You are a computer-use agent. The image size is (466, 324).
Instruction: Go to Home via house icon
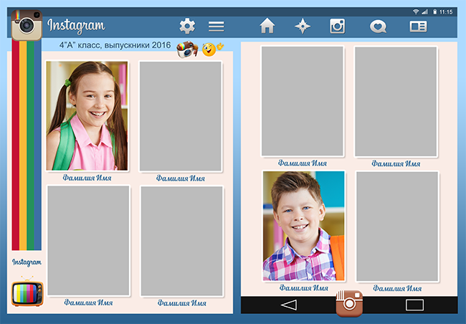267,27
